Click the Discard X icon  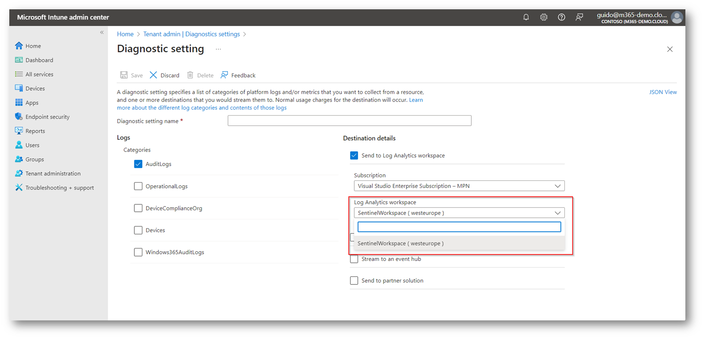click(x=153, y=75)
